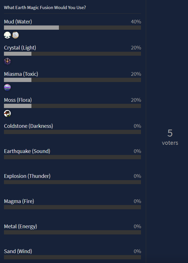Screen dimensions: 188x263
Task: Click the Earthquake (Sound) option label
Action: (27, 151)
